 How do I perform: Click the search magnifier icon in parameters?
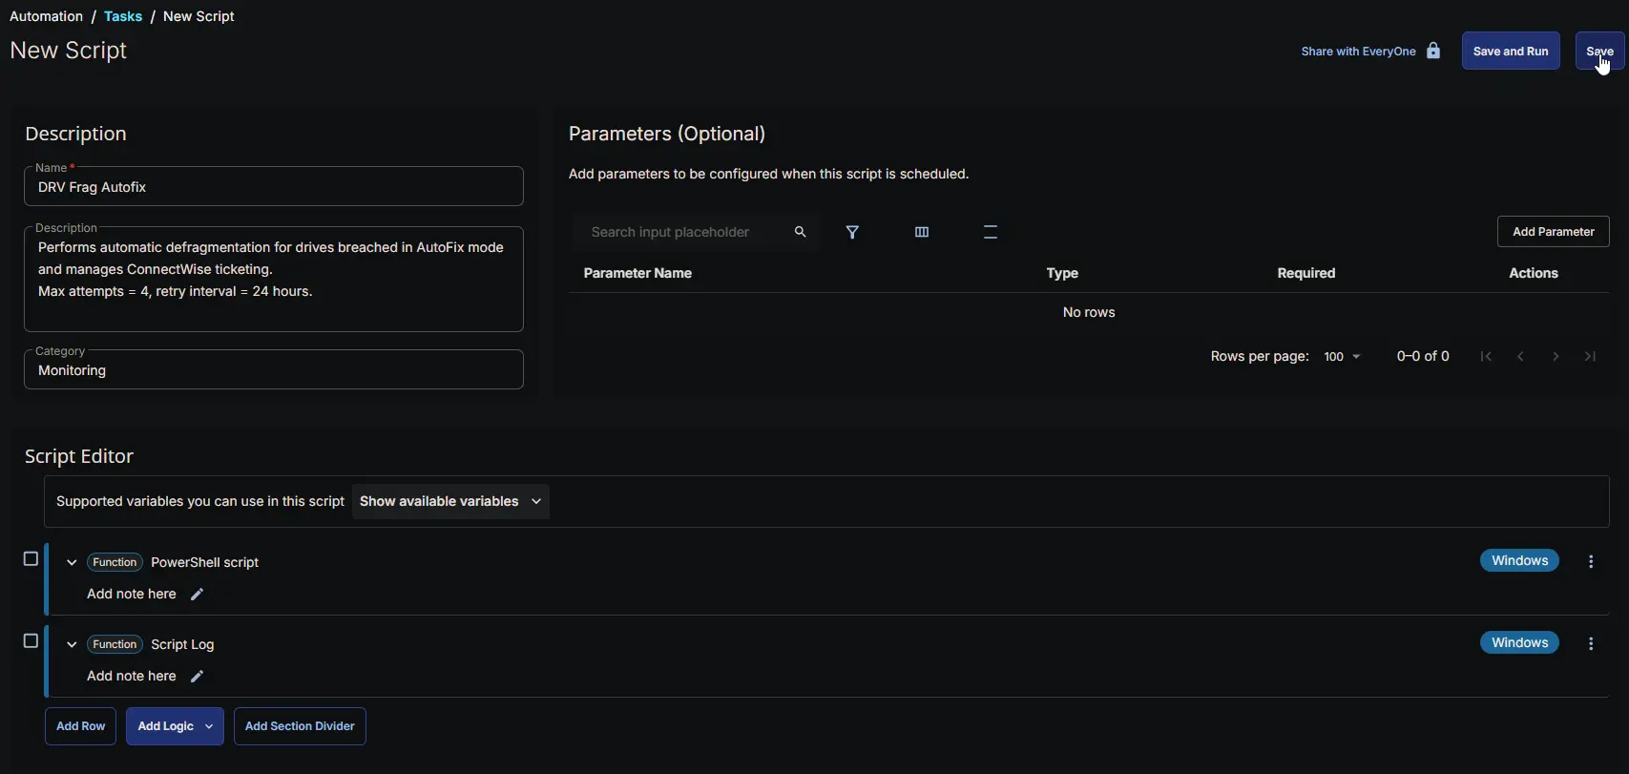(801, 232)
